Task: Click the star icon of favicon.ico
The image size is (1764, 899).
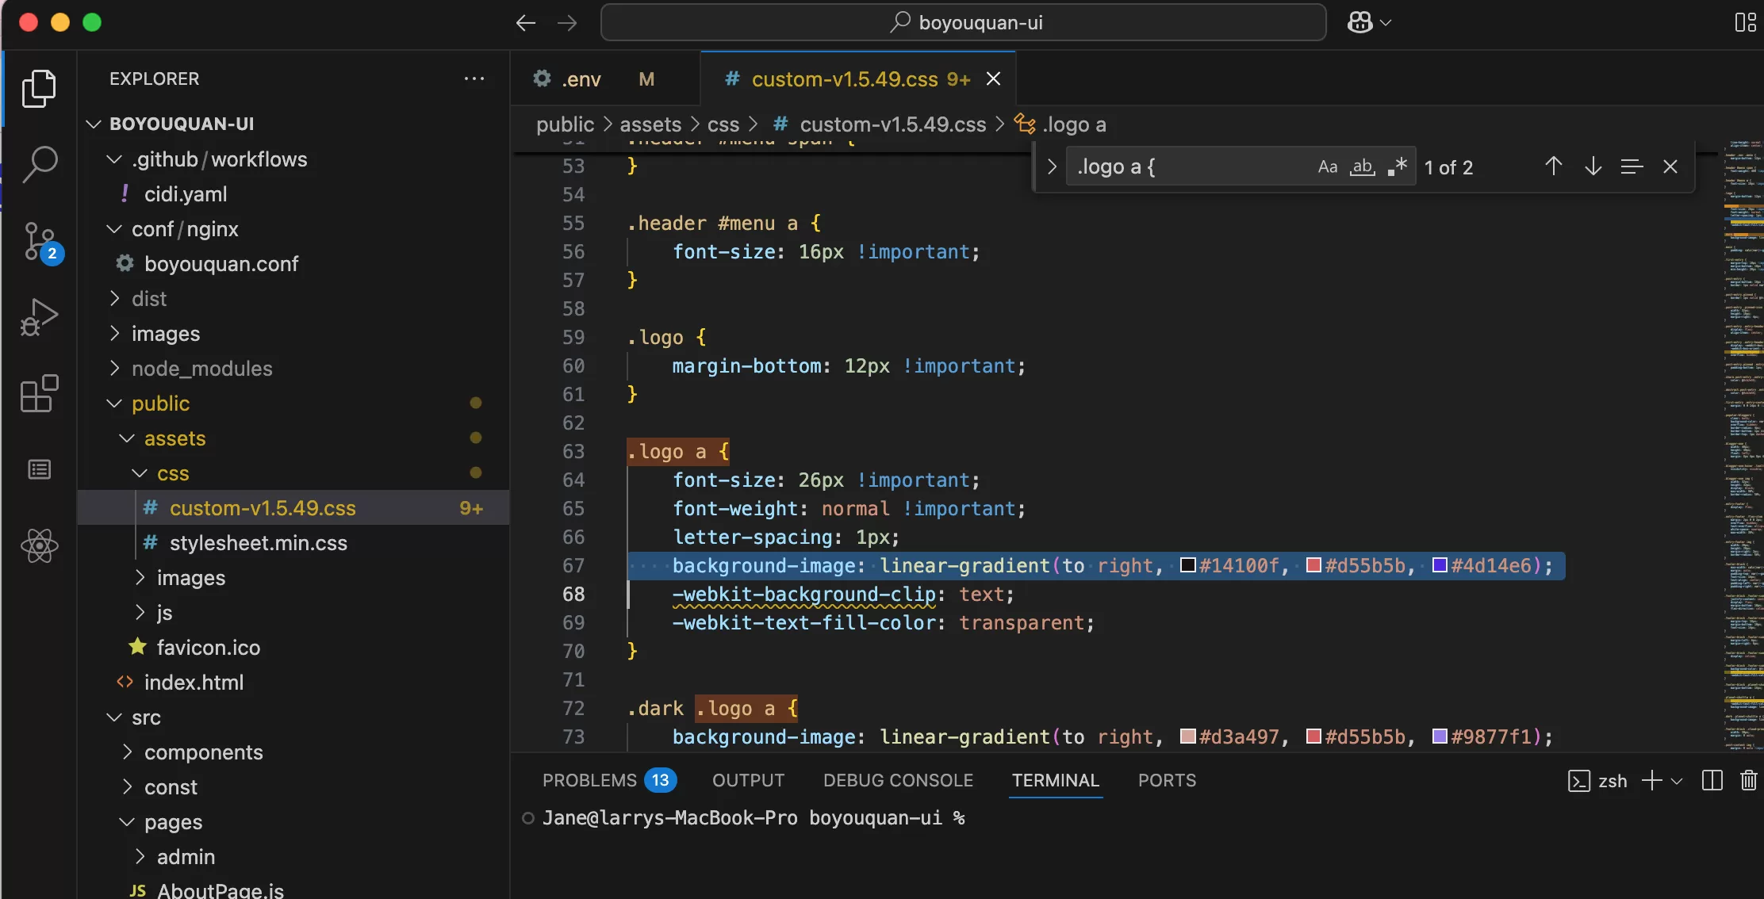Action: click(x=138, y=646)
